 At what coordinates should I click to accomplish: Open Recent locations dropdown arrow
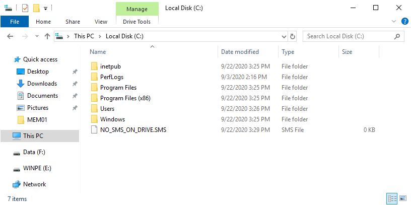36,36
